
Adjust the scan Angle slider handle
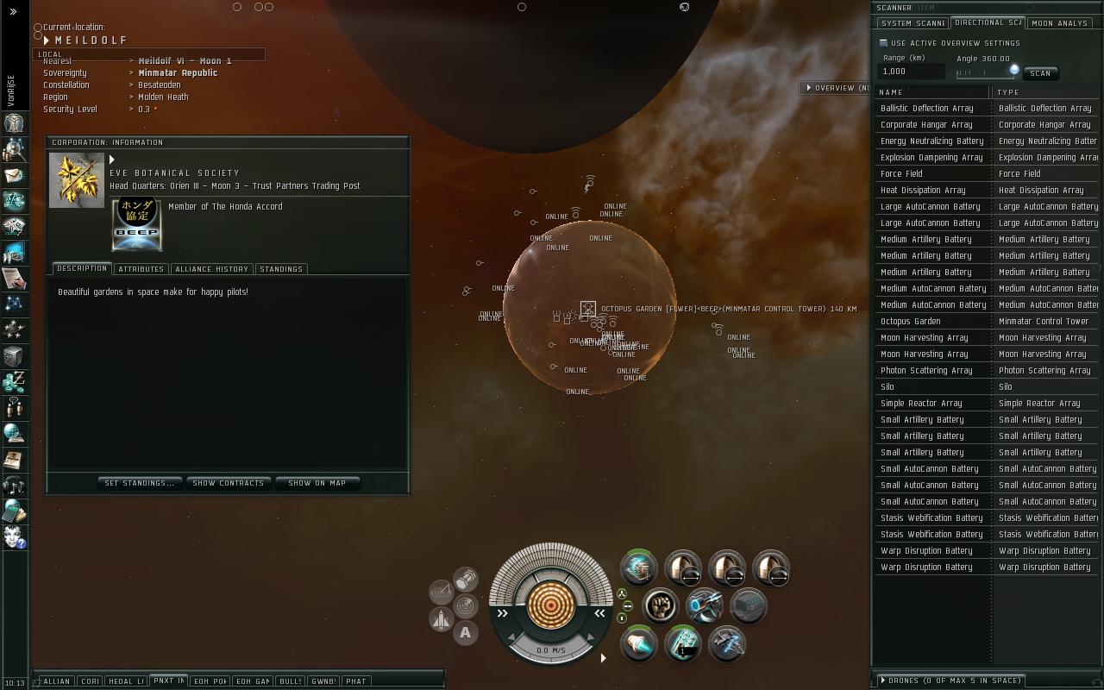[x=1014, y=70]
